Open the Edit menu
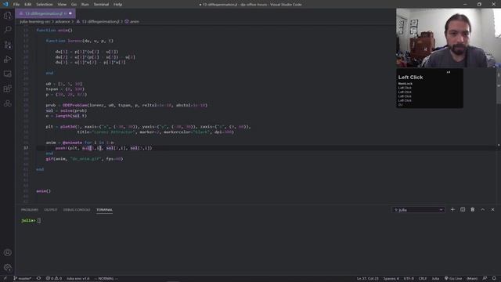This screenshot has width=501, height=282. 28,5
